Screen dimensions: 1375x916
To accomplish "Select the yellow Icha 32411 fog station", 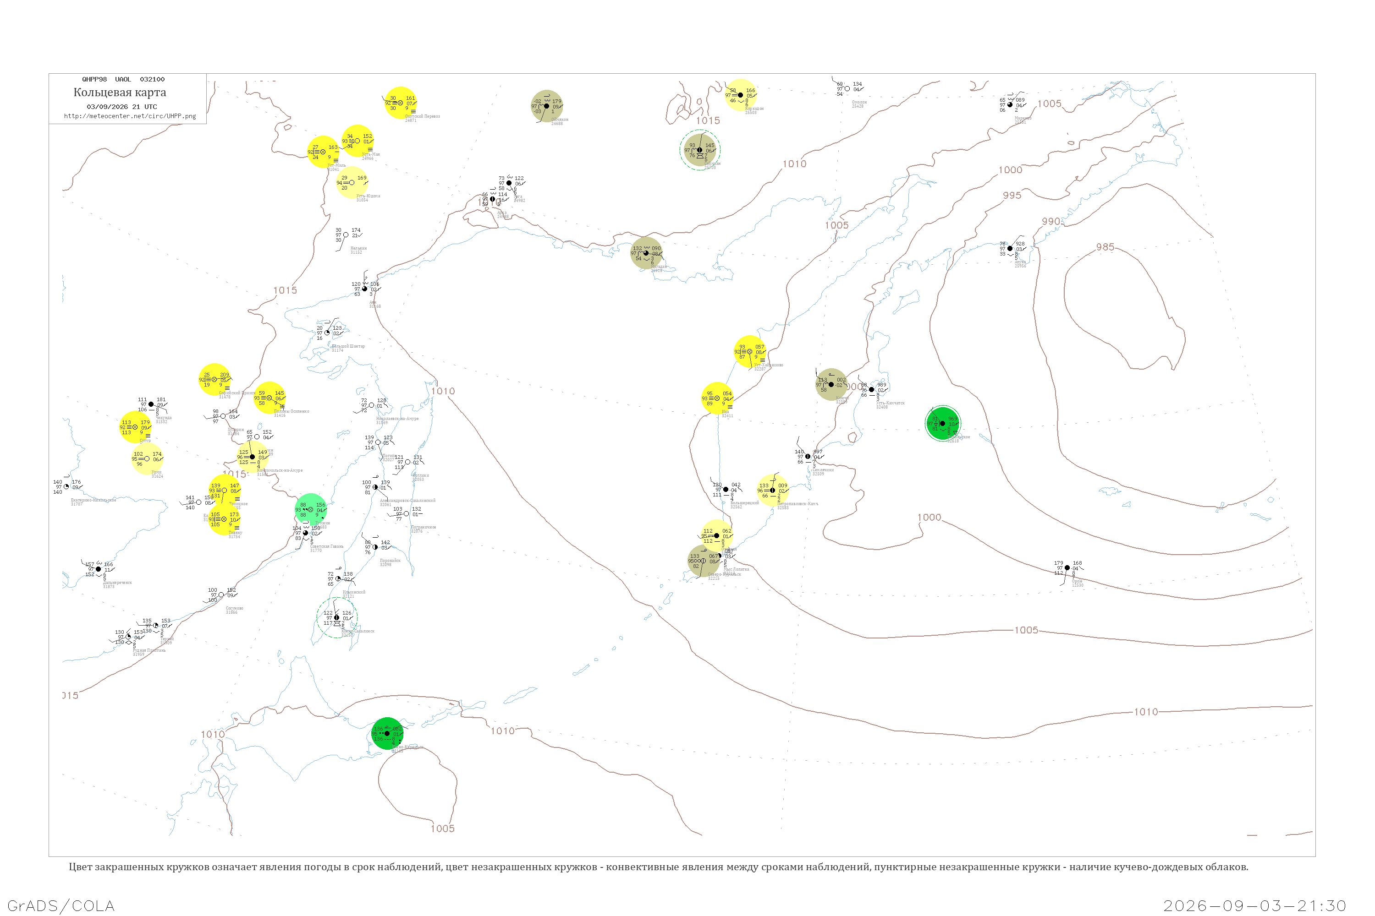I will (x=717, y=398).
